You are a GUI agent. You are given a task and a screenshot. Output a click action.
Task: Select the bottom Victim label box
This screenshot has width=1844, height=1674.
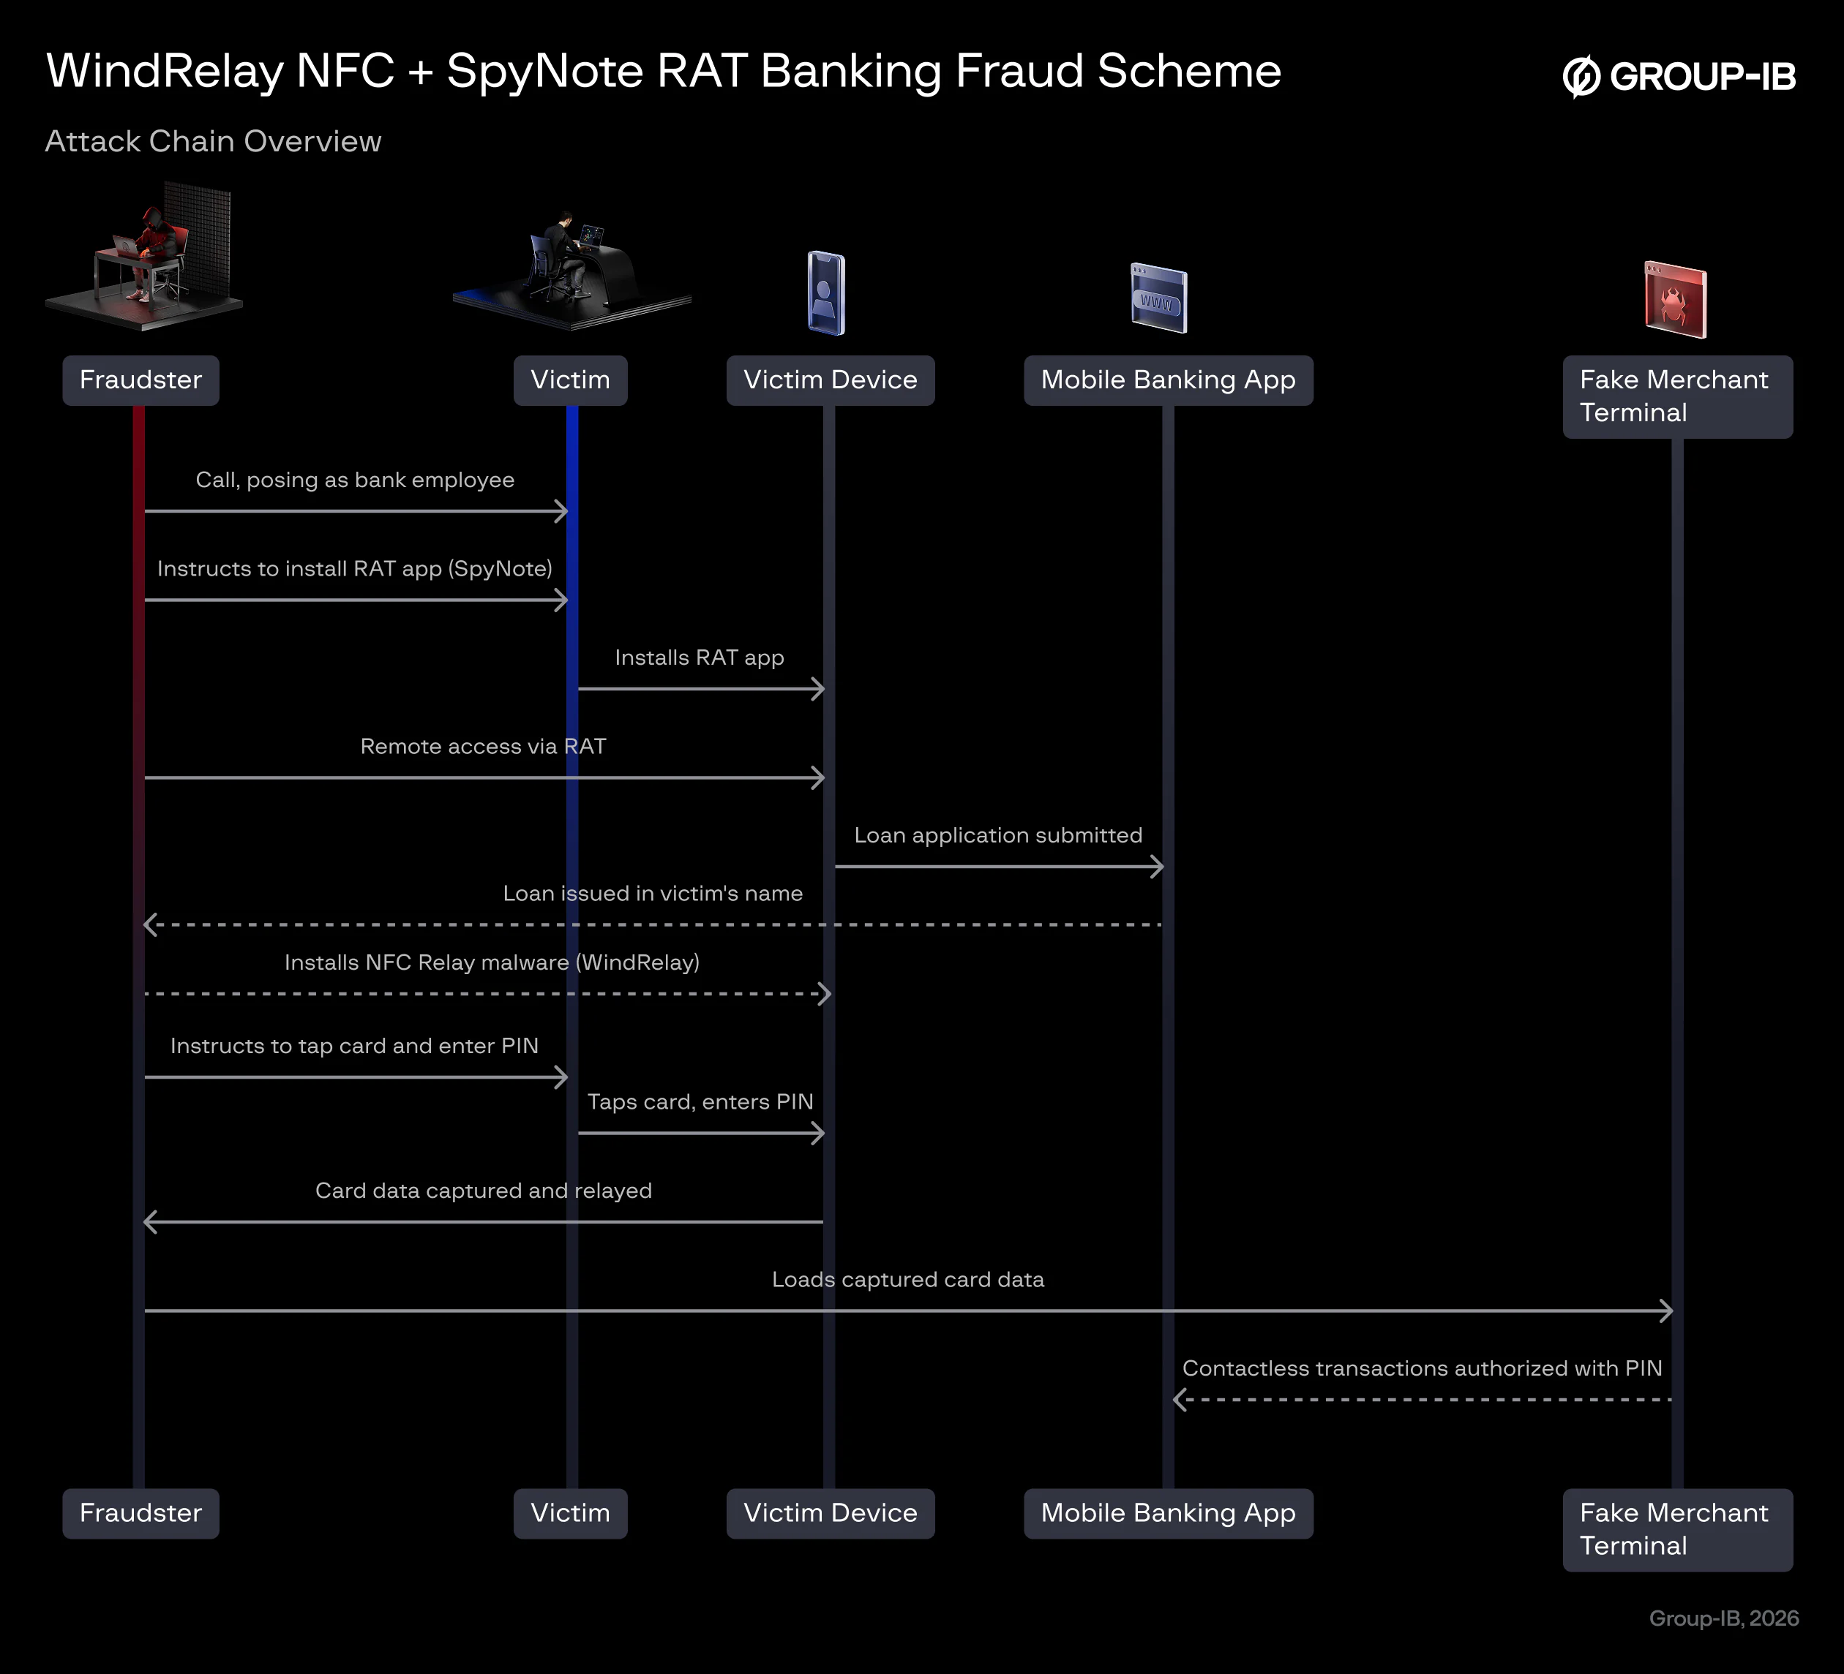[571, 1513]
